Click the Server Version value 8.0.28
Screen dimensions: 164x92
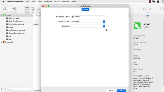pyautogui.click(x=136, y=45)
